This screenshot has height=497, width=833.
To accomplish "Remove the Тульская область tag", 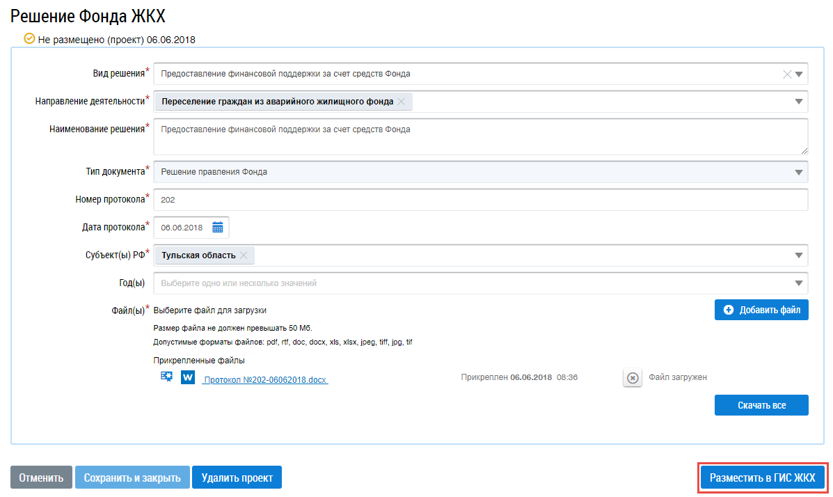I will coord(244,255).
